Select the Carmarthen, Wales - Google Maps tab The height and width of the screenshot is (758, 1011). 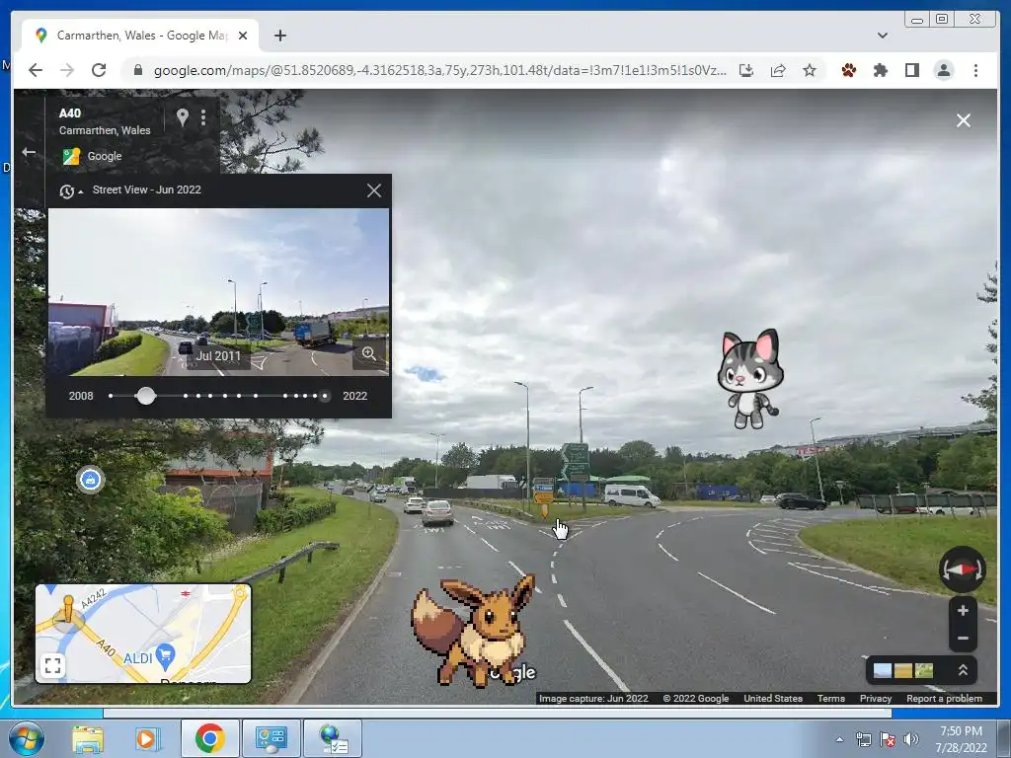click(140, 36)
